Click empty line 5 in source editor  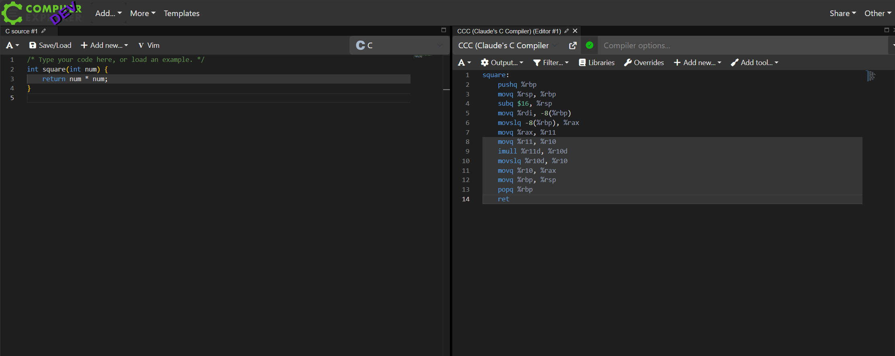[219, 98]
